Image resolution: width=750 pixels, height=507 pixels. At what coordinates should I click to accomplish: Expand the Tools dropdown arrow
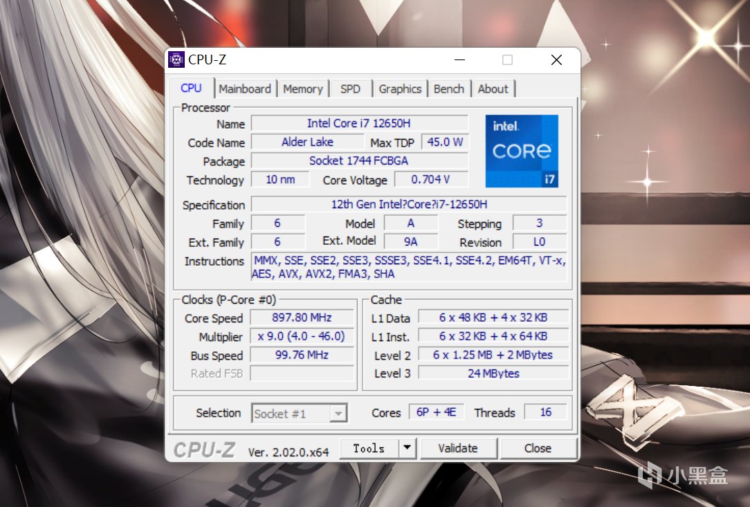407,448
